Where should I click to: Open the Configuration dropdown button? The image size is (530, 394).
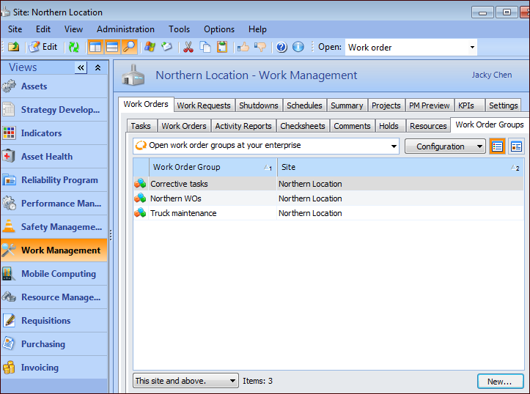(444, 146)
